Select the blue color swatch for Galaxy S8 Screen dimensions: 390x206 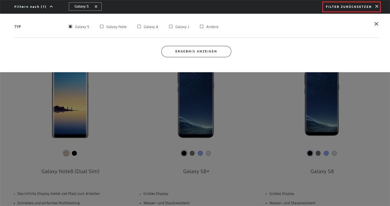coord(326,153)
